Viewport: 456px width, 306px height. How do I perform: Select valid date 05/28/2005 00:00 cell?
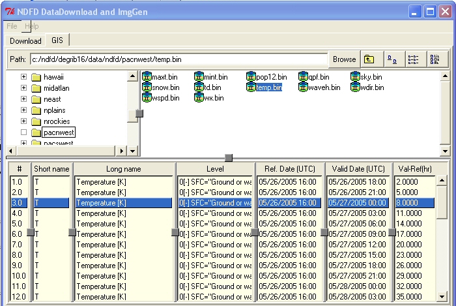(358, 286)
